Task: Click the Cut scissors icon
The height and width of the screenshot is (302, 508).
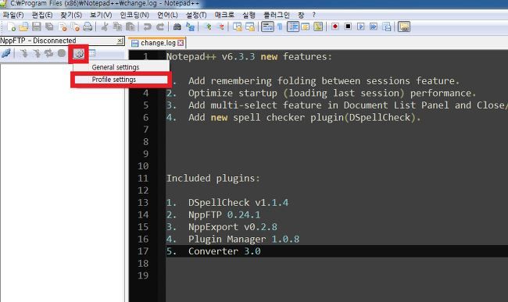Action: [105, 27]
